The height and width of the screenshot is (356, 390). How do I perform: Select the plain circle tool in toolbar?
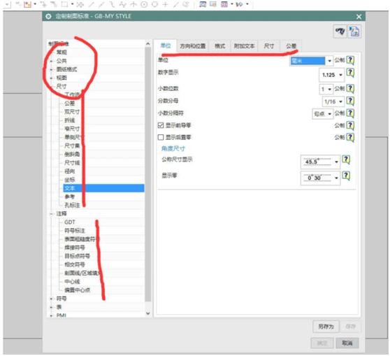(x=154, y=4)
